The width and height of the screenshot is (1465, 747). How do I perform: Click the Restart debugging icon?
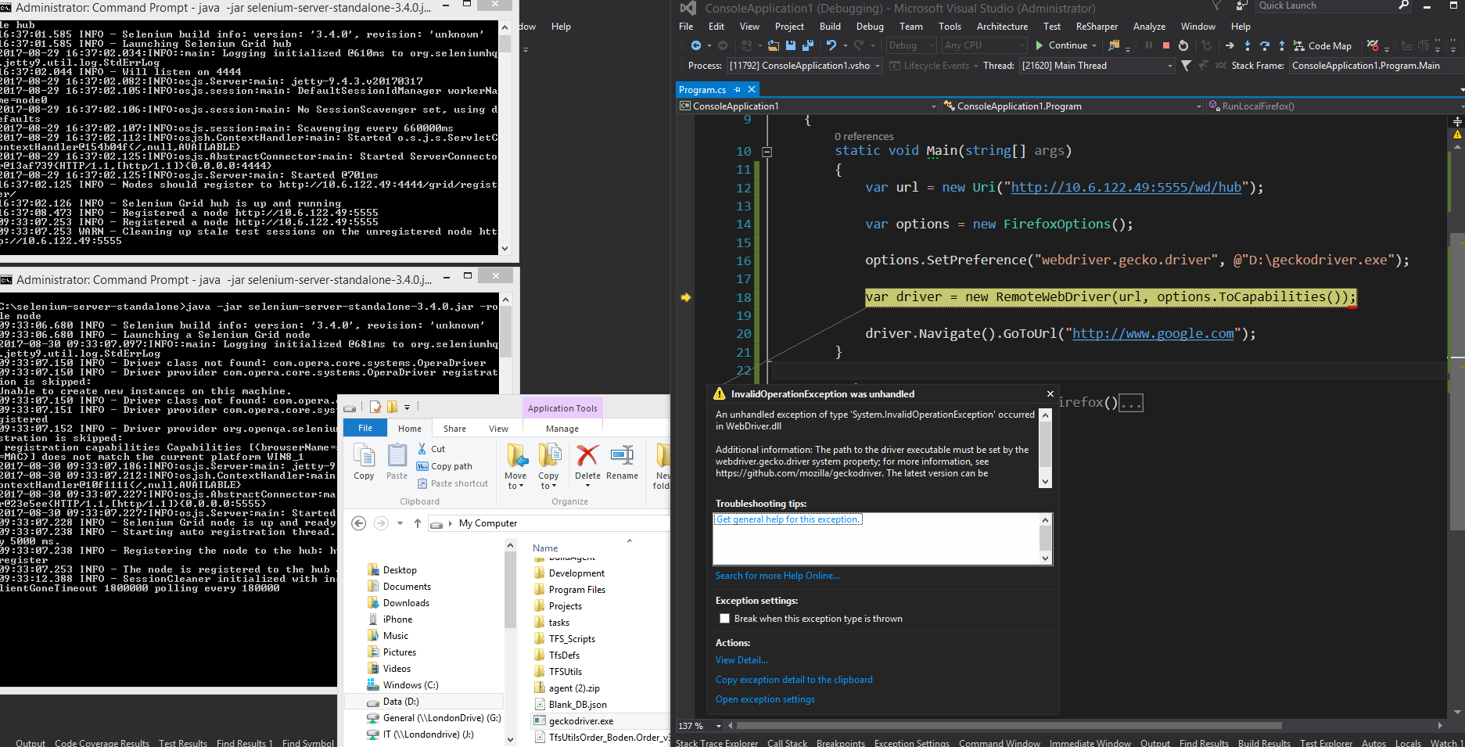1183,45
